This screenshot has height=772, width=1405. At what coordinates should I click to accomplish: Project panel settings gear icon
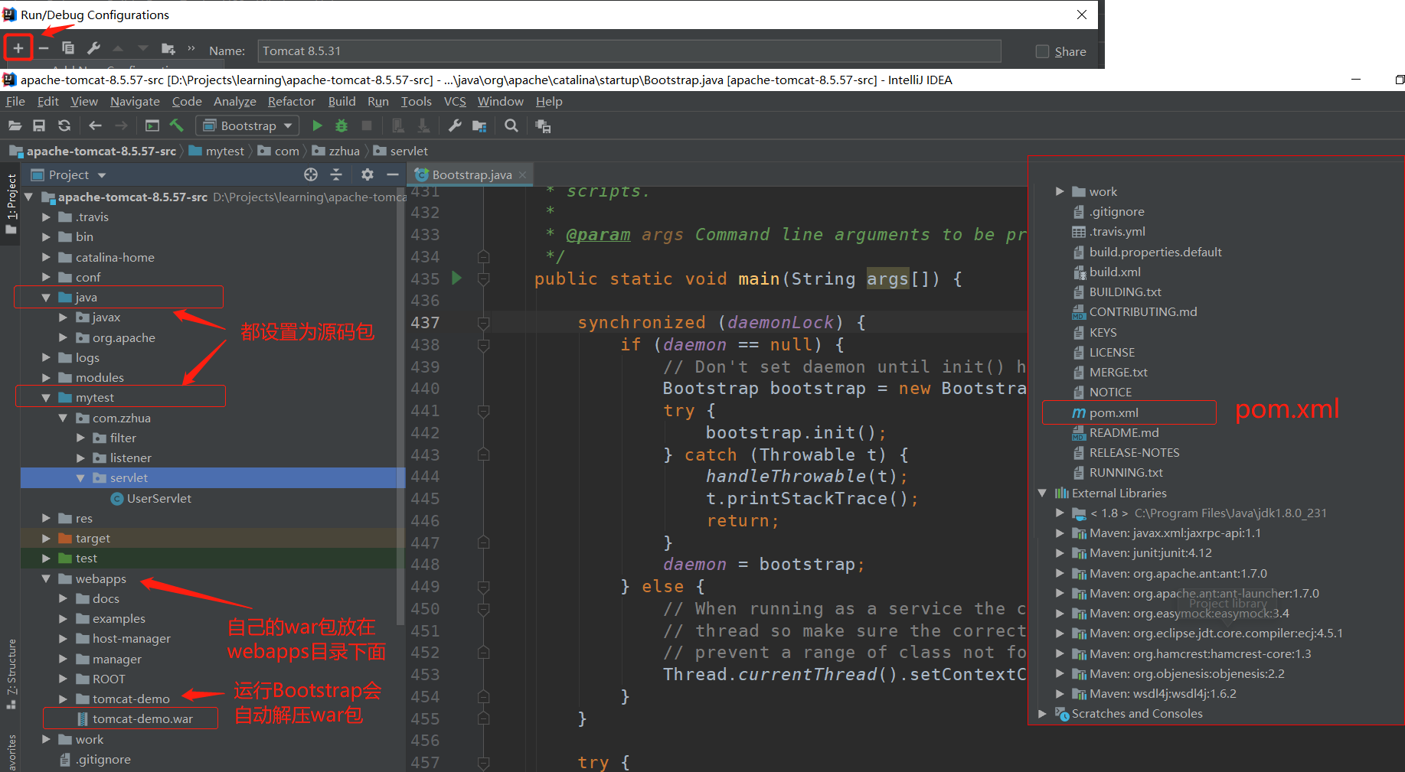pos(368,174)
